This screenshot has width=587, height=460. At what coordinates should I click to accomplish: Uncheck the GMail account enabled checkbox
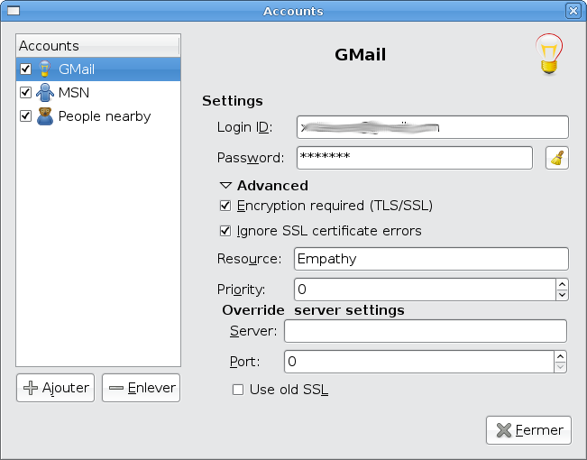click(x=25, y=69)
